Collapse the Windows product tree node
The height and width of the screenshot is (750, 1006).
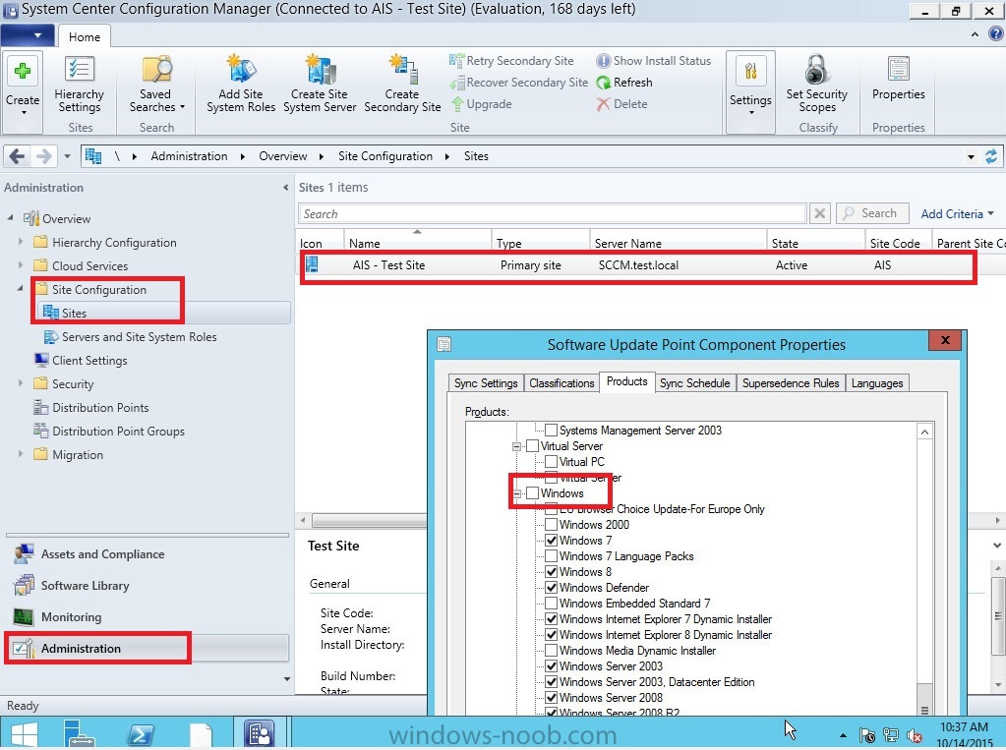(517, 493)
